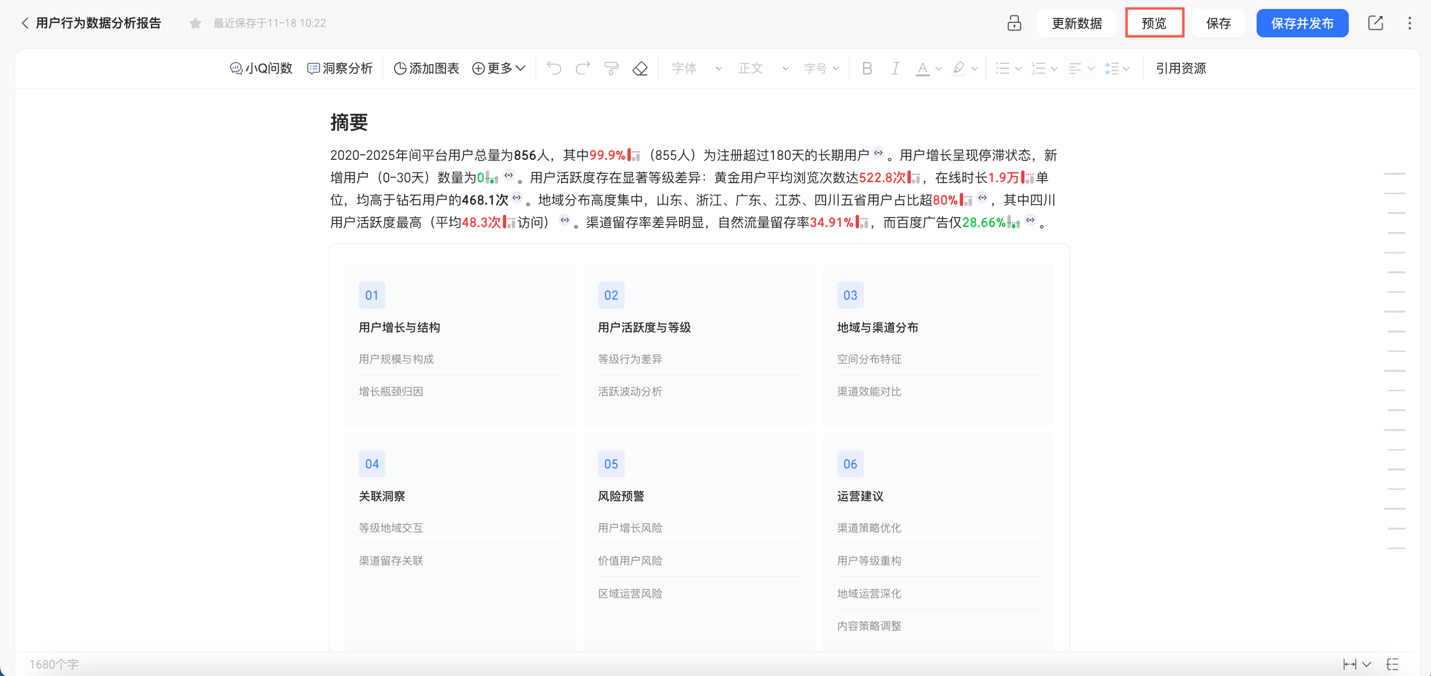Toggle italic formatting

coord(895,68)
